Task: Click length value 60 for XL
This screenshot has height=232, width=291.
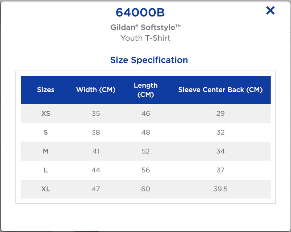Action: pos(146,189)
